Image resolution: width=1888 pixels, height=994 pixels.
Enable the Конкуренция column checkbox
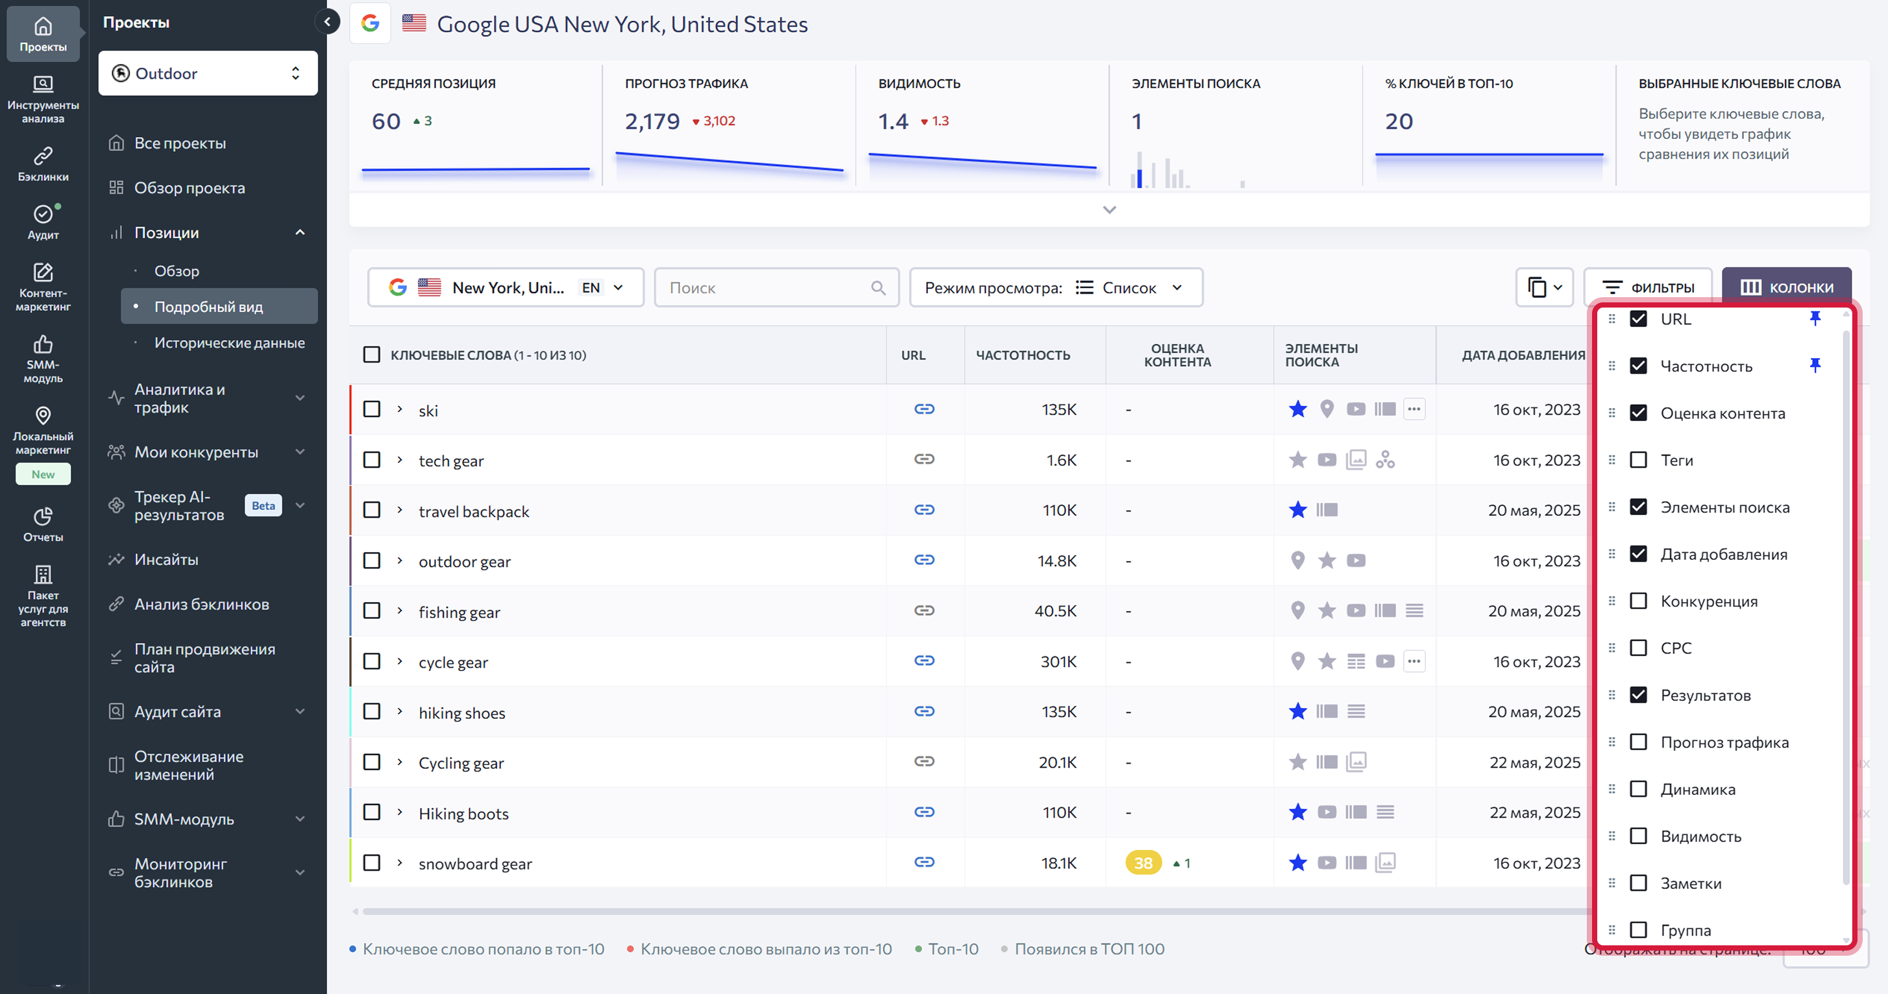tap(1638, 601)
